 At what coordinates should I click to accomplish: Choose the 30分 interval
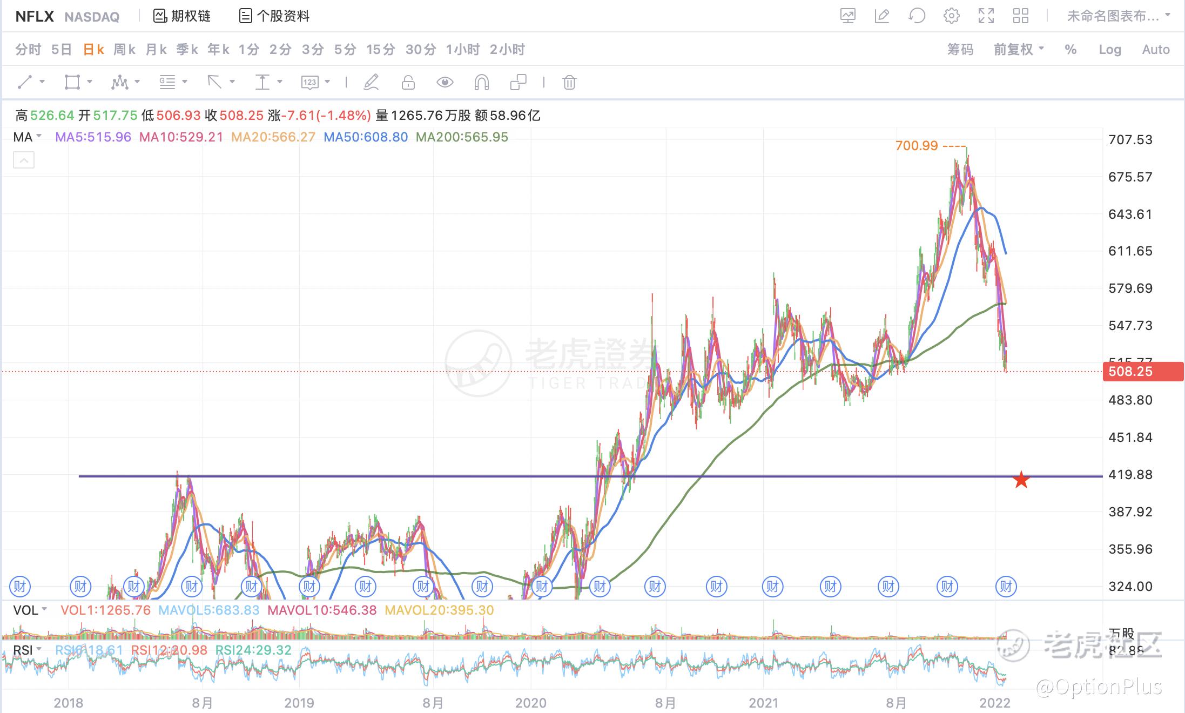[x=421, y=50]
